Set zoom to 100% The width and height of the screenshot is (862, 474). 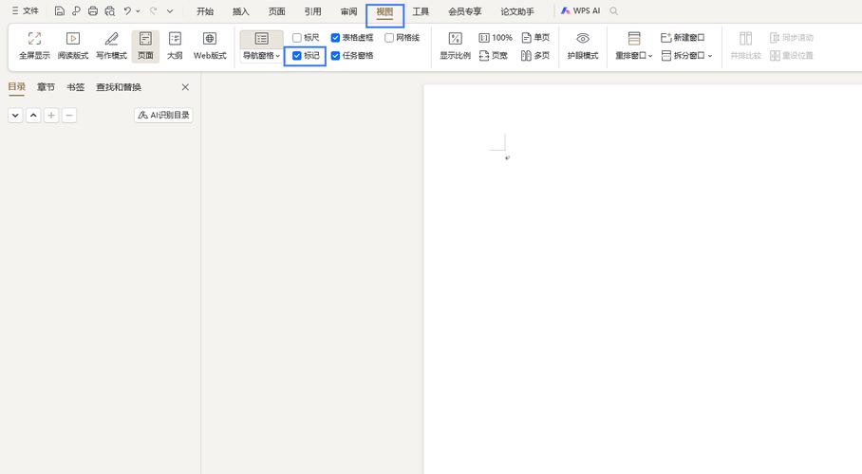[x=496, y=37]
